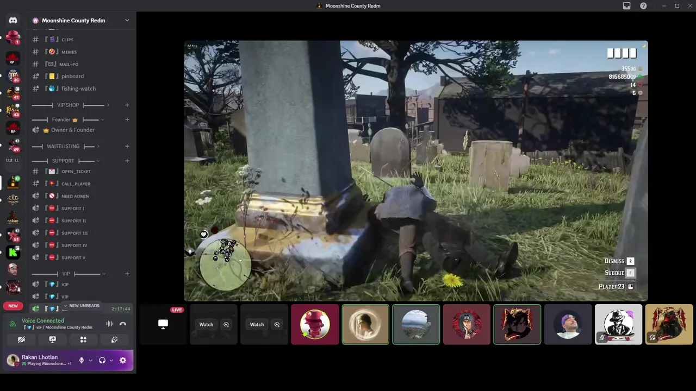Jump to NEW server mentions pill
The image size is (696, 391).
point(13,306)
